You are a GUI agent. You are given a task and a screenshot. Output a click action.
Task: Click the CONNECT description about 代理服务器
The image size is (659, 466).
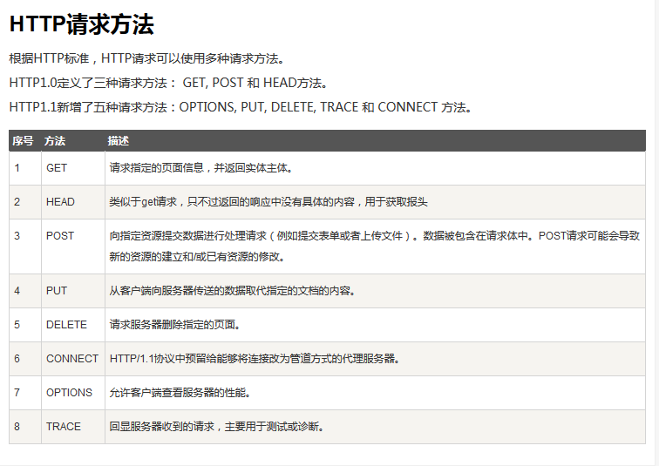point(255,358)
